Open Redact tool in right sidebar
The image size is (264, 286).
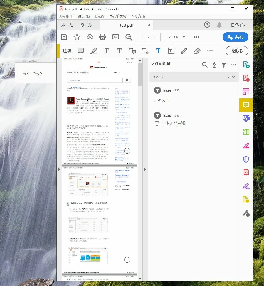click(x=246, y=146)
